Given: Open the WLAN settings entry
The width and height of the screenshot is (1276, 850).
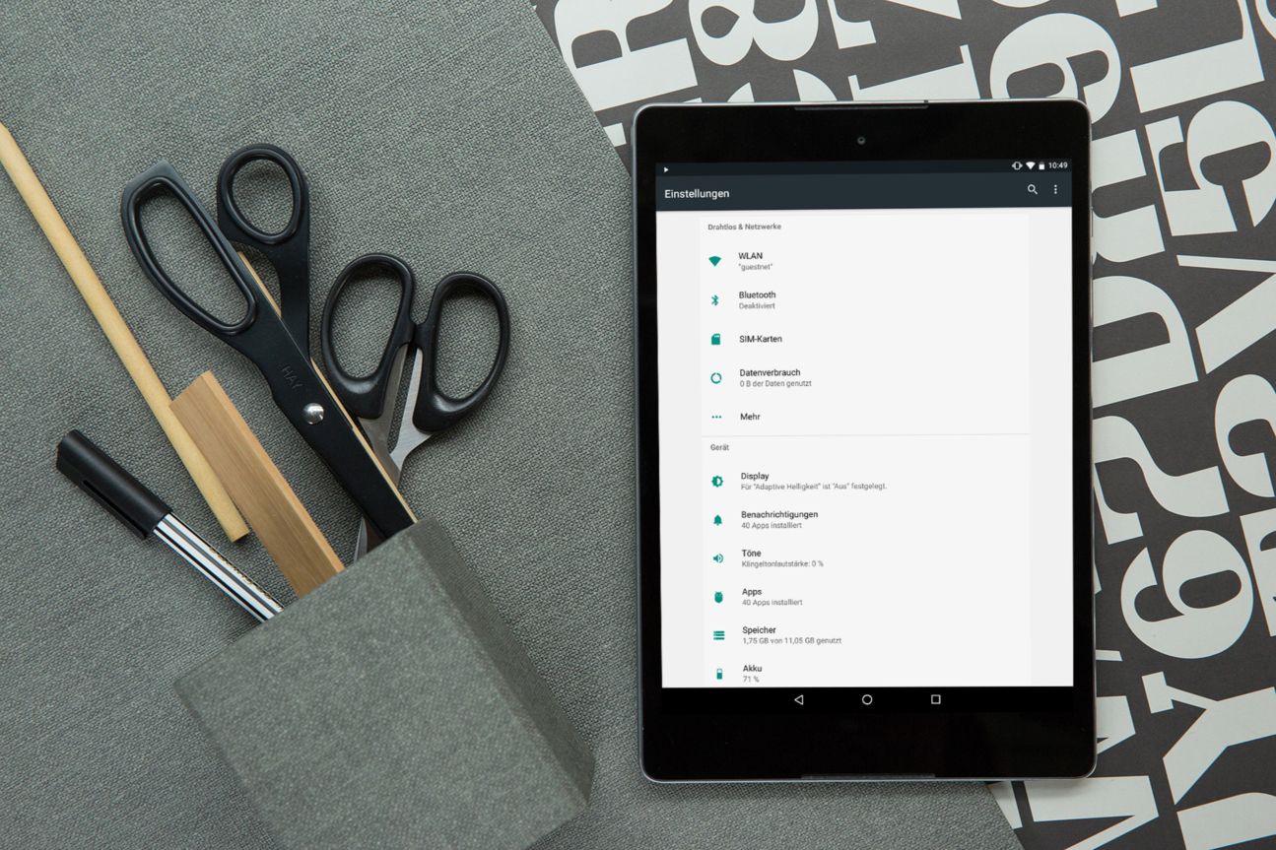Looking at the screenshot, I should tap(865, 261).
